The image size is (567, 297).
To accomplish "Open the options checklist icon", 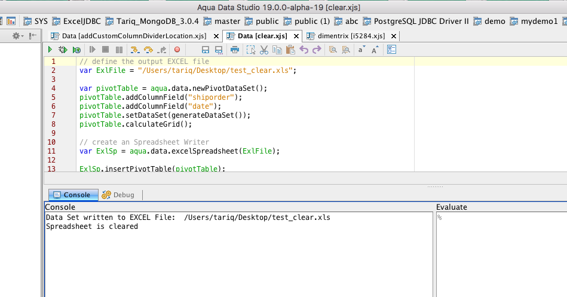I will click(x=391, y=50).
